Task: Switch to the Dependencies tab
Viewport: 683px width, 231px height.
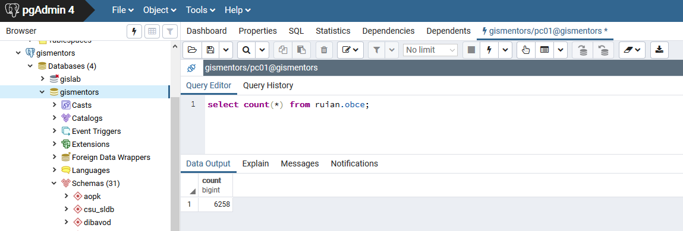Action: [x=388, y=31]
